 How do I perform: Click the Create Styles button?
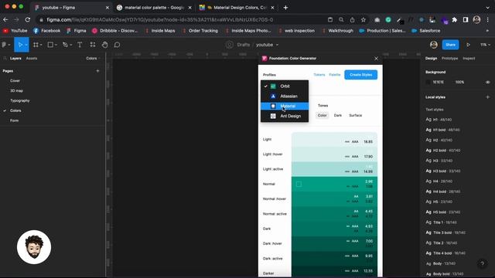(x=360, y=75)
